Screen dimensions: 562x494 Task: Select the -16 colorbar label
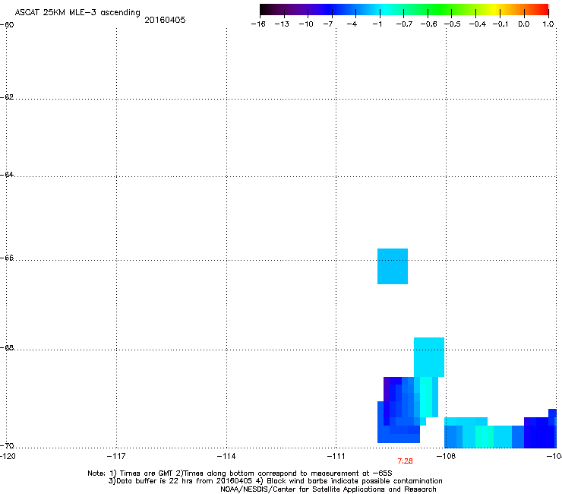pyautogui.click(x=258, y=24)
